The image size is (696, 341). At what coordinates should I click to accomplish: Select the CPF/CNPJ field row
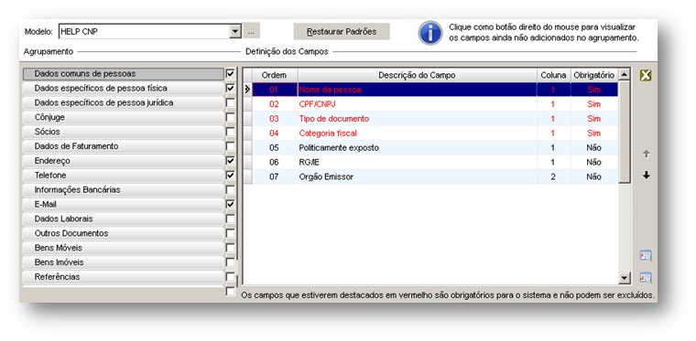pos(435,104)
